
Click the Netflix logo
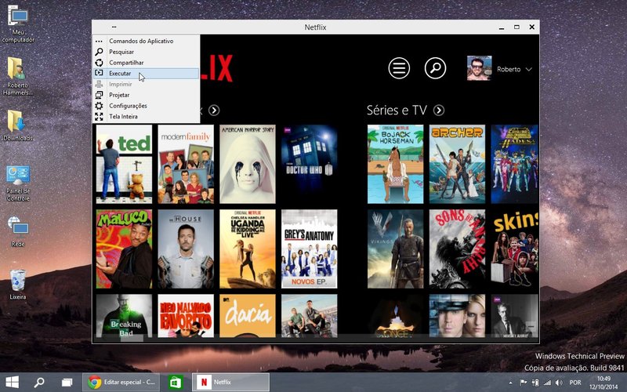[217, 68]
